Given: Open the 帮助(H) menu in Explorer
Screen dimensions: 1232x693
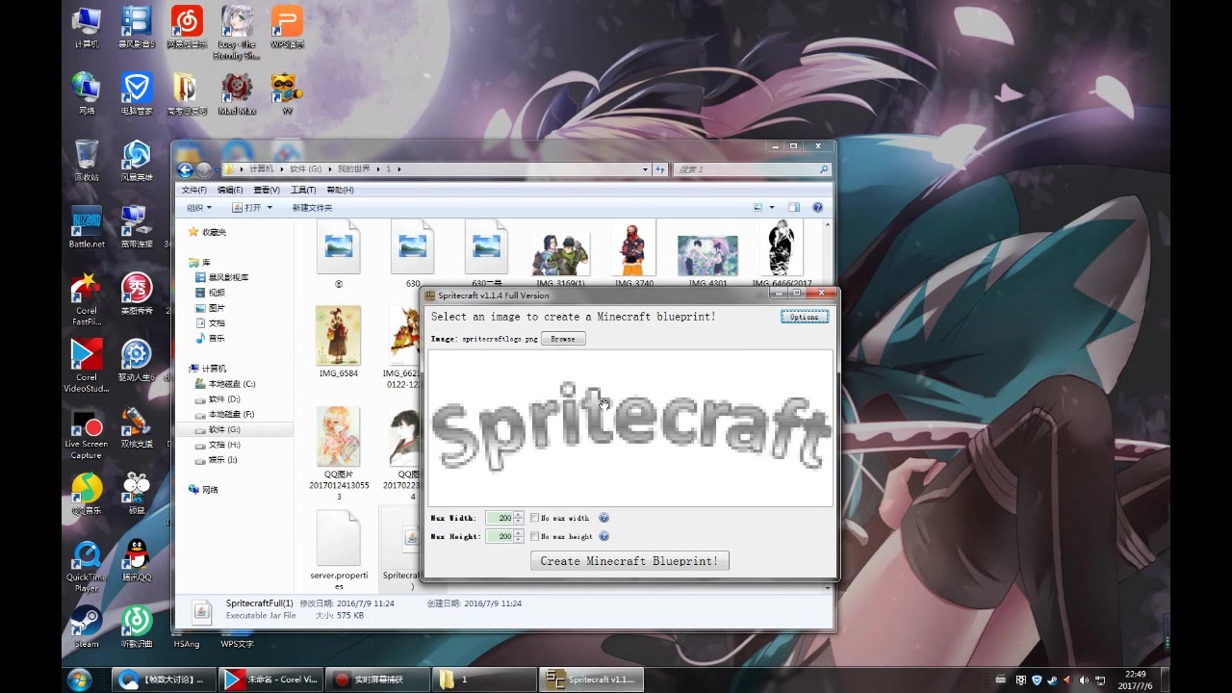Looking at the screenshot, I should (x=340, y=190).
